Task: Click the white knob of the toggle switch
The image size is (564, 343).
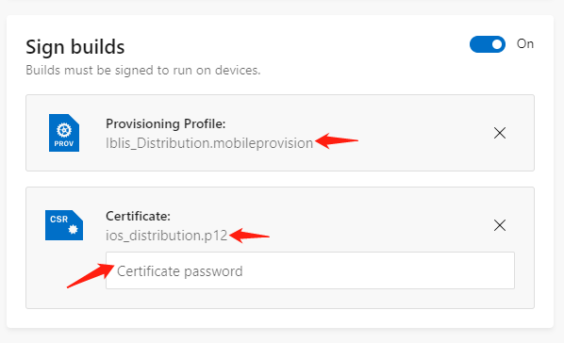Action: (x=497, y=44)
